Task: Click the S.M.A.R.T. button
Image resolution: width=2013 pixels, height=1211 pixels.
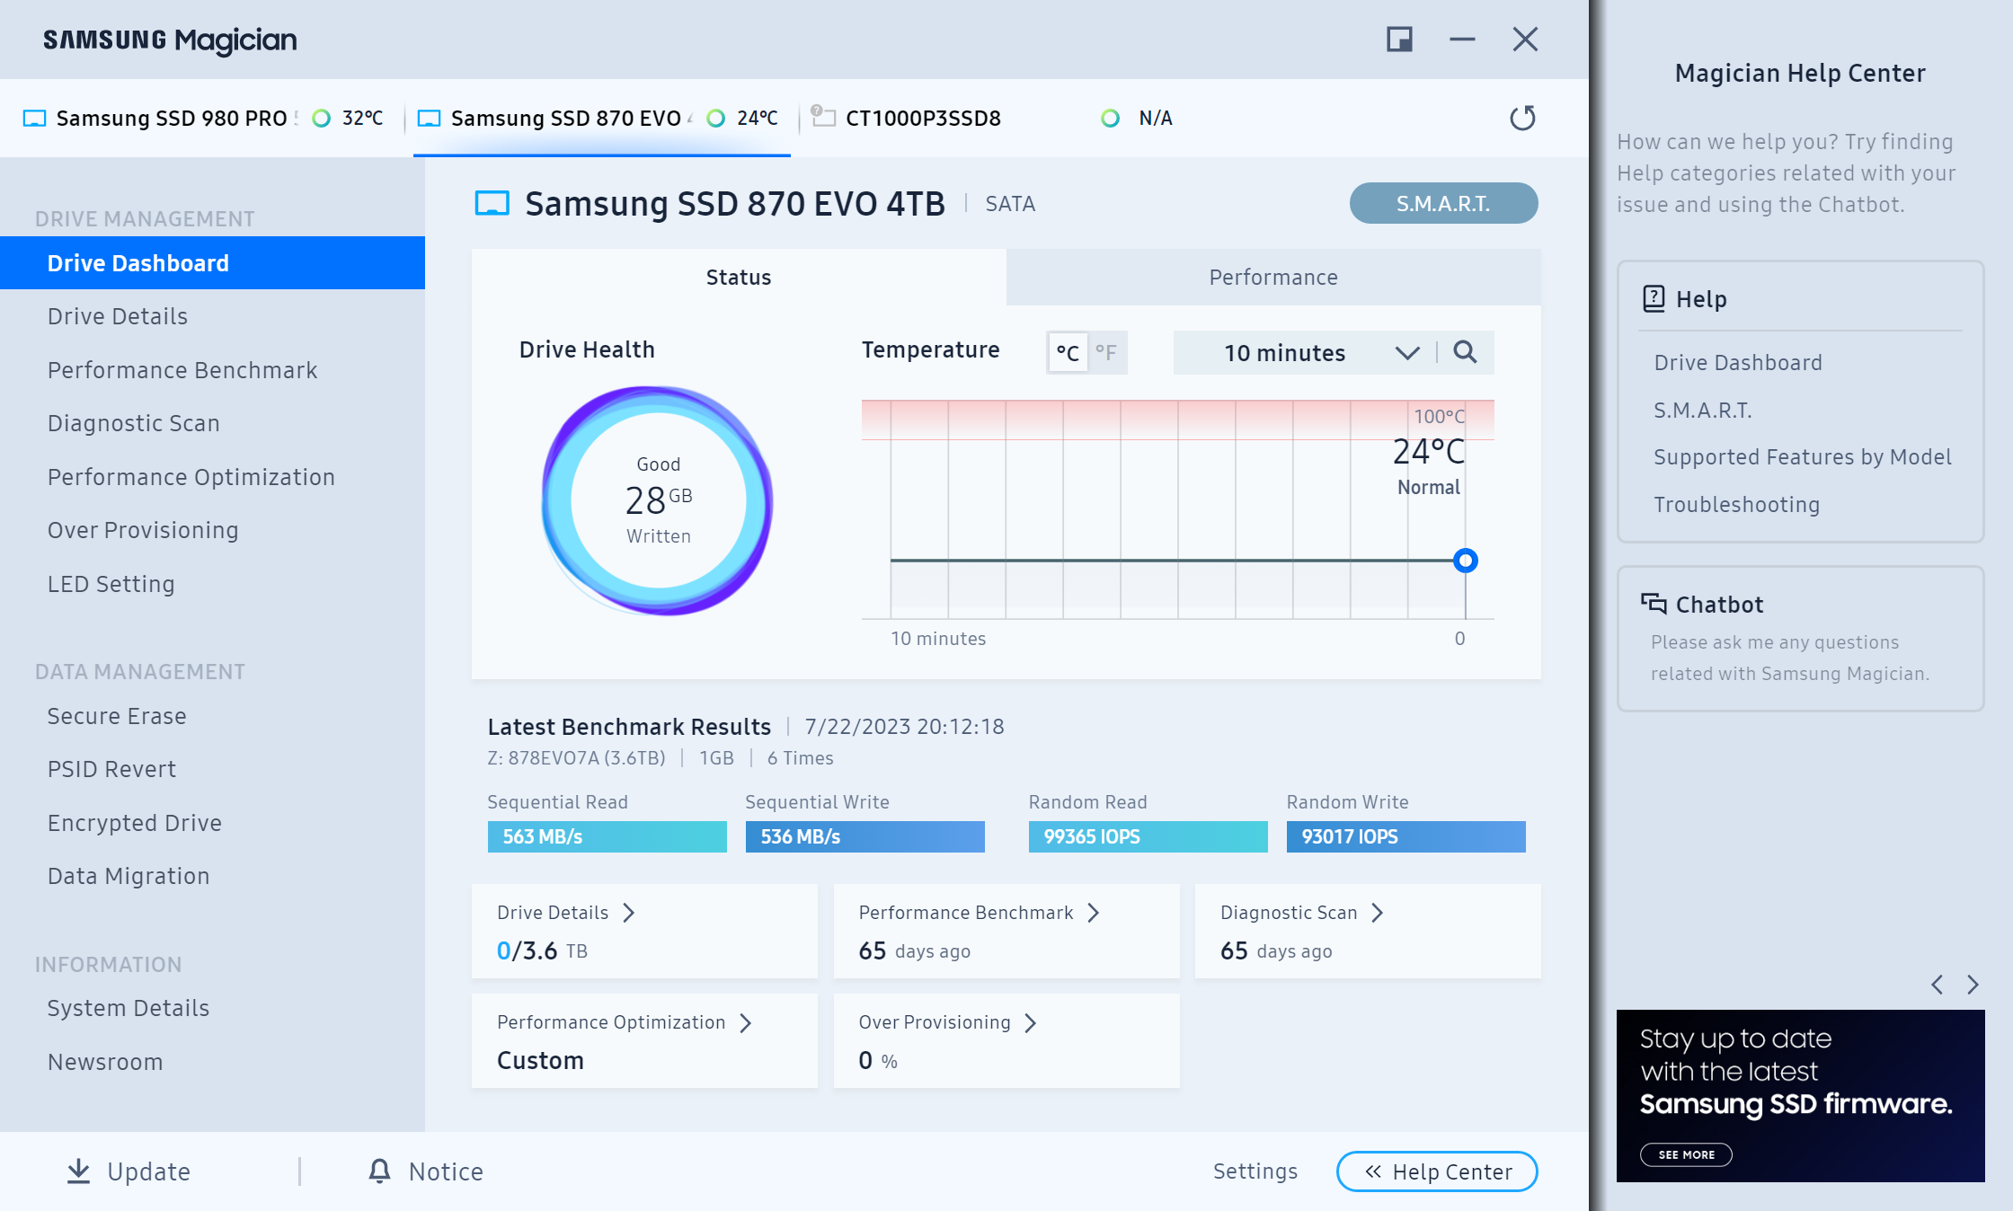Action: pos(1443,203)
